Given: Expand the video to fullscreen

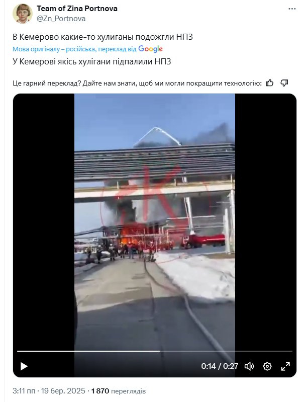Looking at the screenshot, I should pos(285,366).
